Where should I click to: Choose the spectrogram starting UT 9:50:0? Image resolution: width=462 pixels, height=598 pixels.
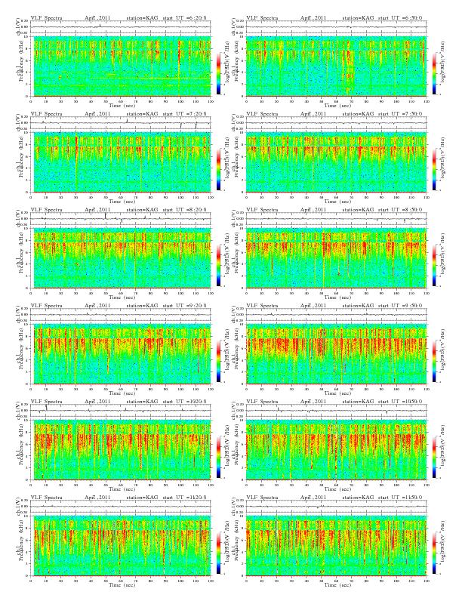click(336, 354)
